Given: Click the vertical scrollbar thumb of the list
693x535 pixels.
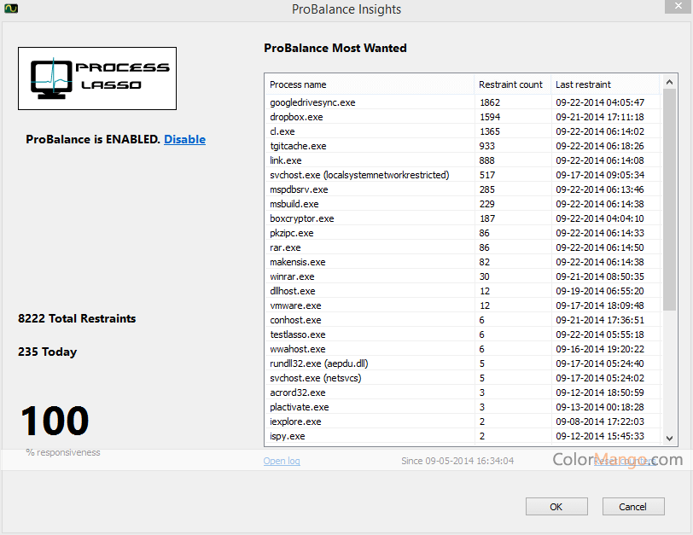Looking at the screenshot, I should coord(670,196).
